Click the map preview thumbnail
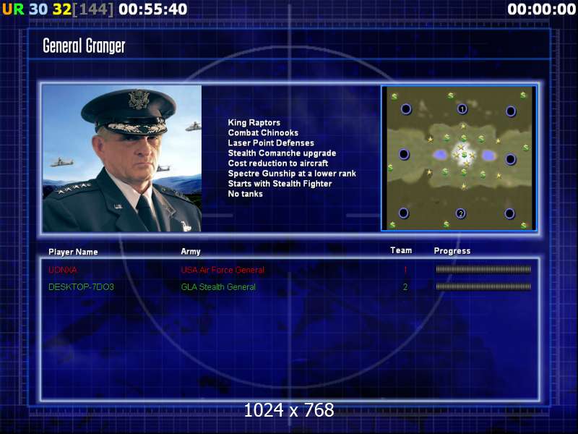 pos(459,158)
